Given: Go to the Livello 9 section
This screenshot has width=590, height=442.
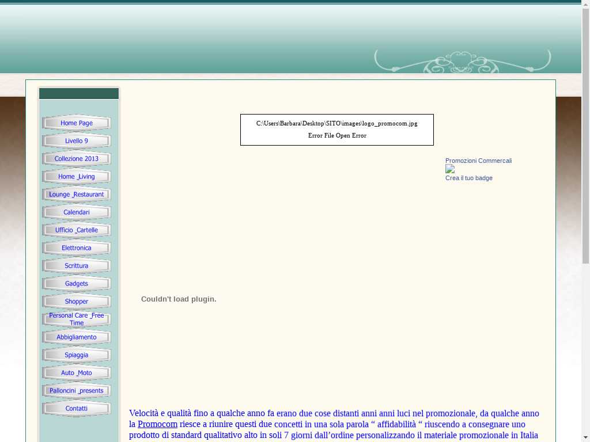Looking at the screenshot, I should coord(77,141).
